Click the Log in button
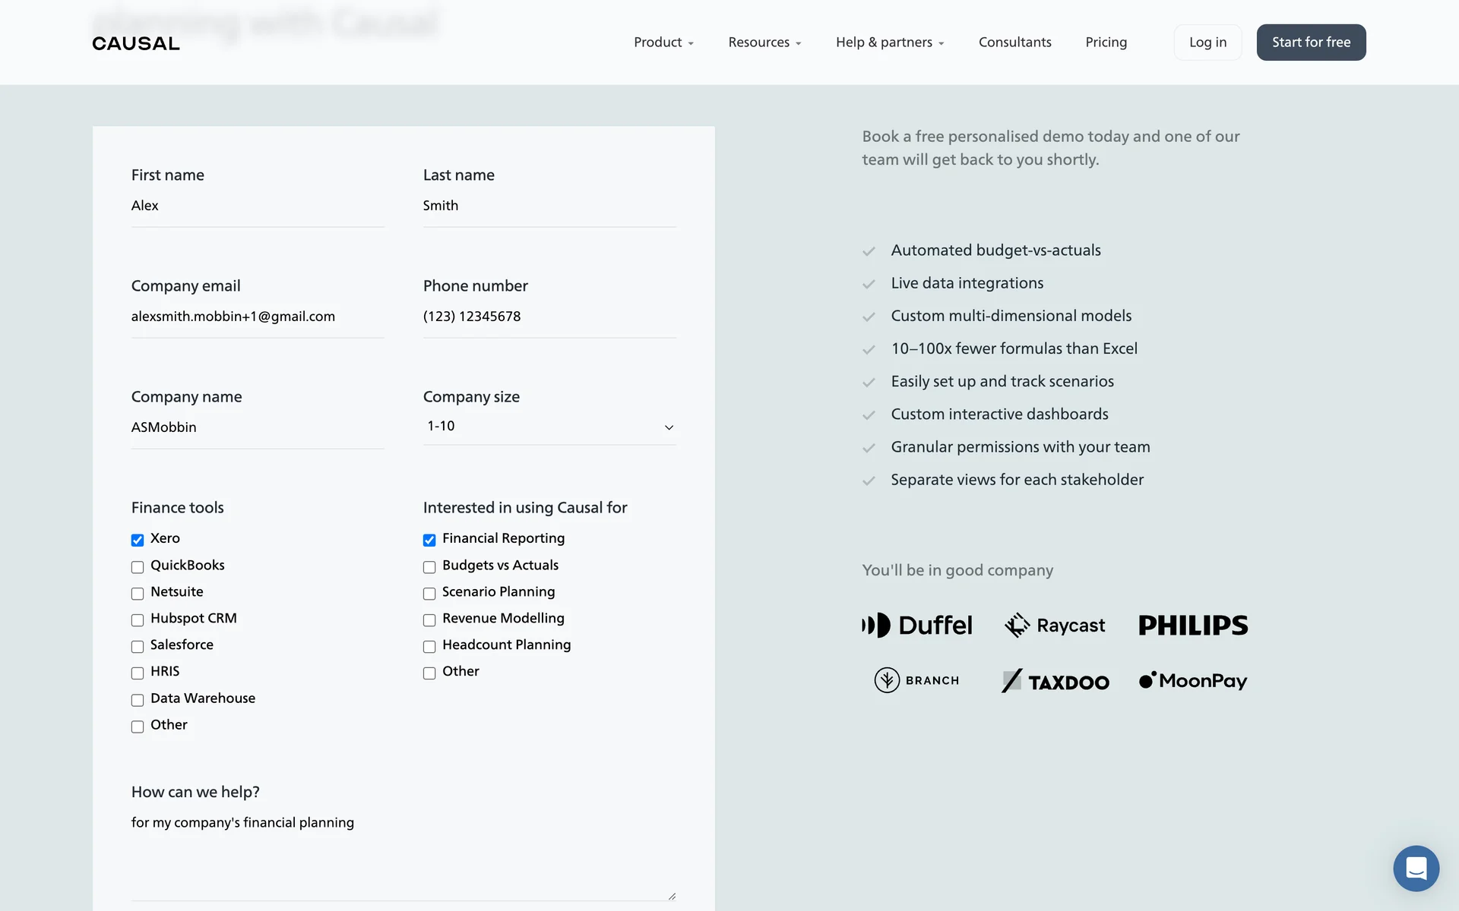1459x911 pixels. click(x=1207, y=43)
